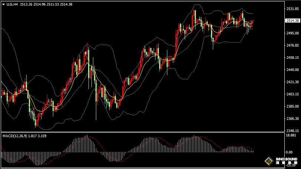Click the triangle arrow before LLG,H4
The height and width of the screenshot is (169, 301).
click(3, 4)
